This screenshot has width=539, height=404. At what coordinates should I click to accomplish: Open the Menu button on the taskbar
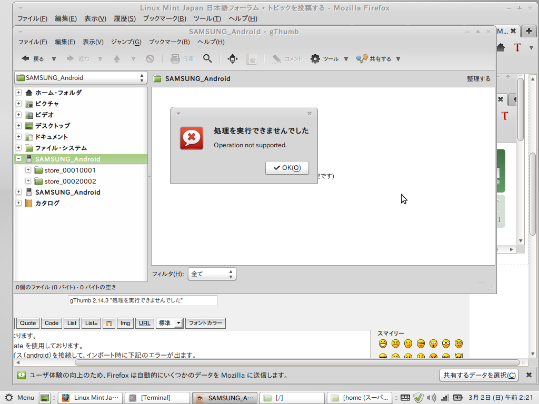[x=19, y=398]
